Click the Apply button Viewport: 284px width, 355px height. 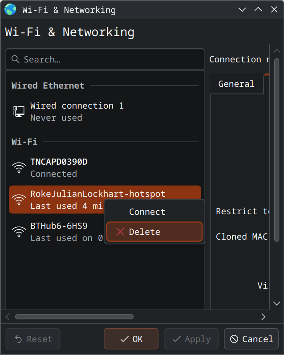click(x=191, y=339)
